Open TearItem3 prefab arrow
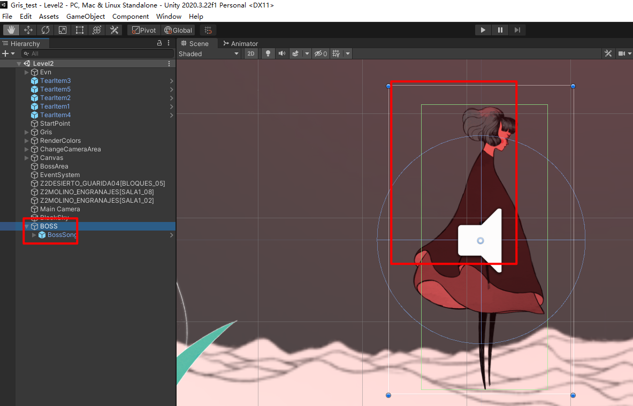This screenshot has height=406, width=633. click(172, 81)
